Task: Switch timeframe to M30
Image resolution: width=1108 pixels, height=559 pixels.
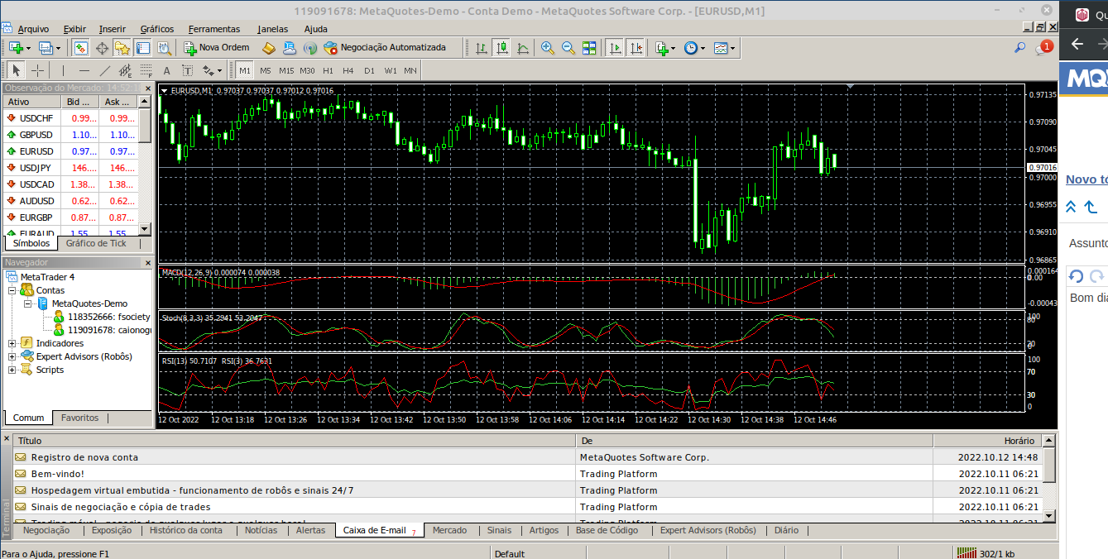Action: coord(307,70)
